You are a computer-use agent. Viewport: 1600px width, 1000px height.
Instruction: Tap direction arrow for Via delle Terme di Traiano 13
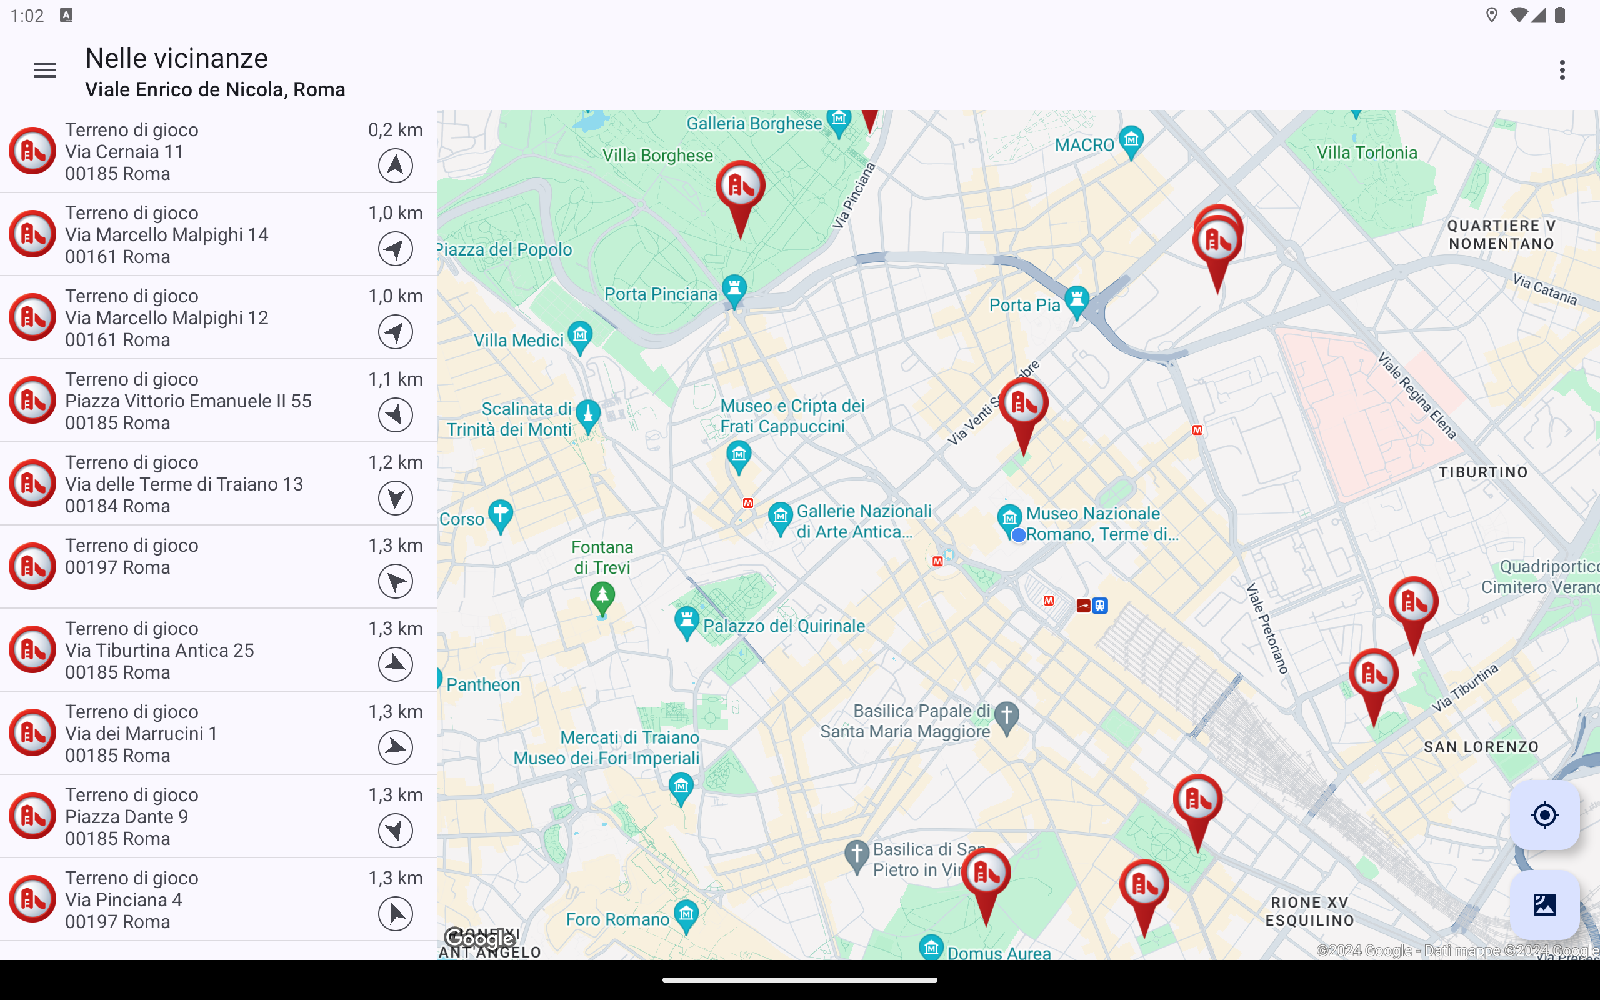pyautogui.click(x=396, y=499)
